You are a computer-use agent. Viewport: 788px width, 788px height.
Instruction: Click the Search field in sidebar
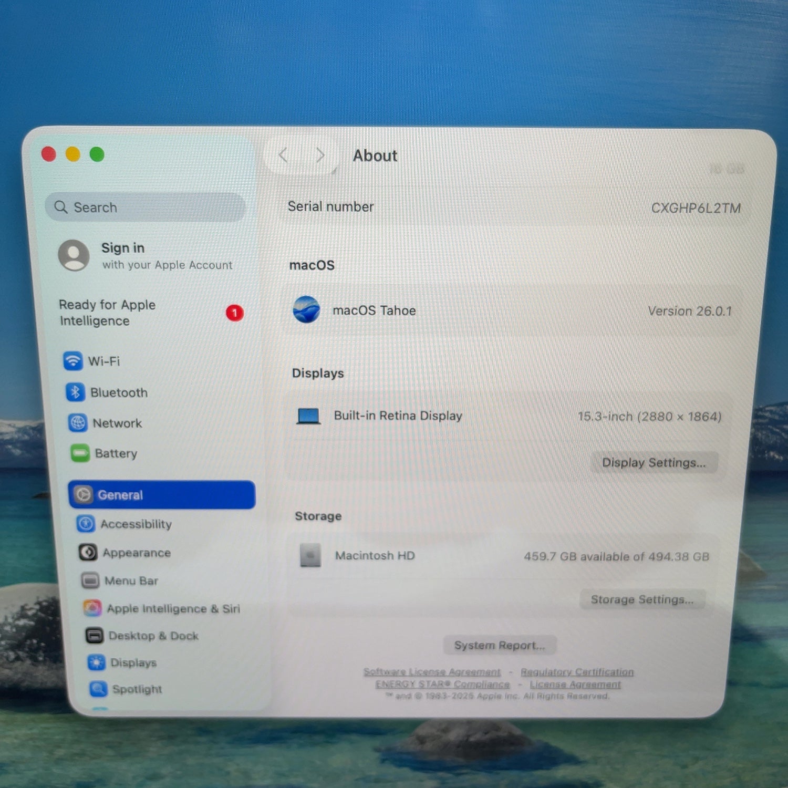(146, 208)
